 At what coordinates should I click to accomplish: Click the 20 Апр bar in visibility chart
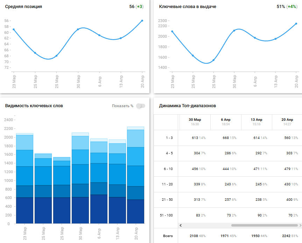[x=135, y=175]
